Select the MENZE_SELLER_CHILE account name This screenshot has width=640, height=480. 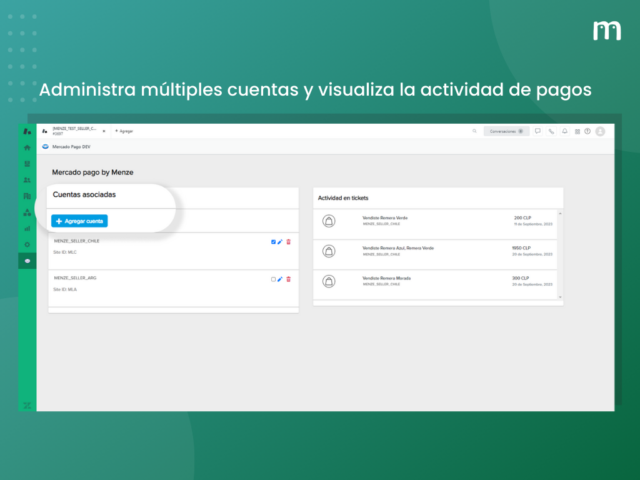click(77, 241)
